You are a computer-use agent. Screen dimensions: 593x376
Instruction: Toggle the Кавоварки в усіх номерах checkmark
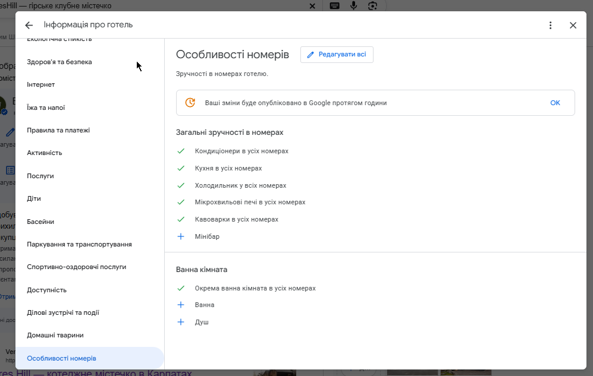(x=181, y=219)
